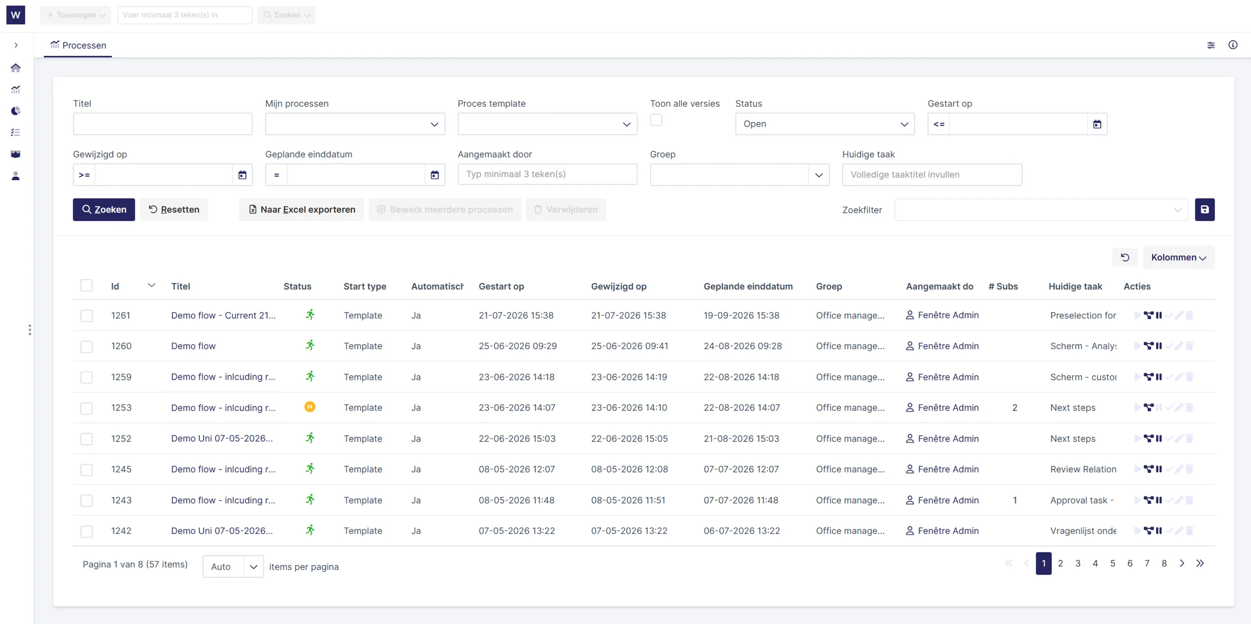
Task: Refresh the process table
Action: (1125, 258)
